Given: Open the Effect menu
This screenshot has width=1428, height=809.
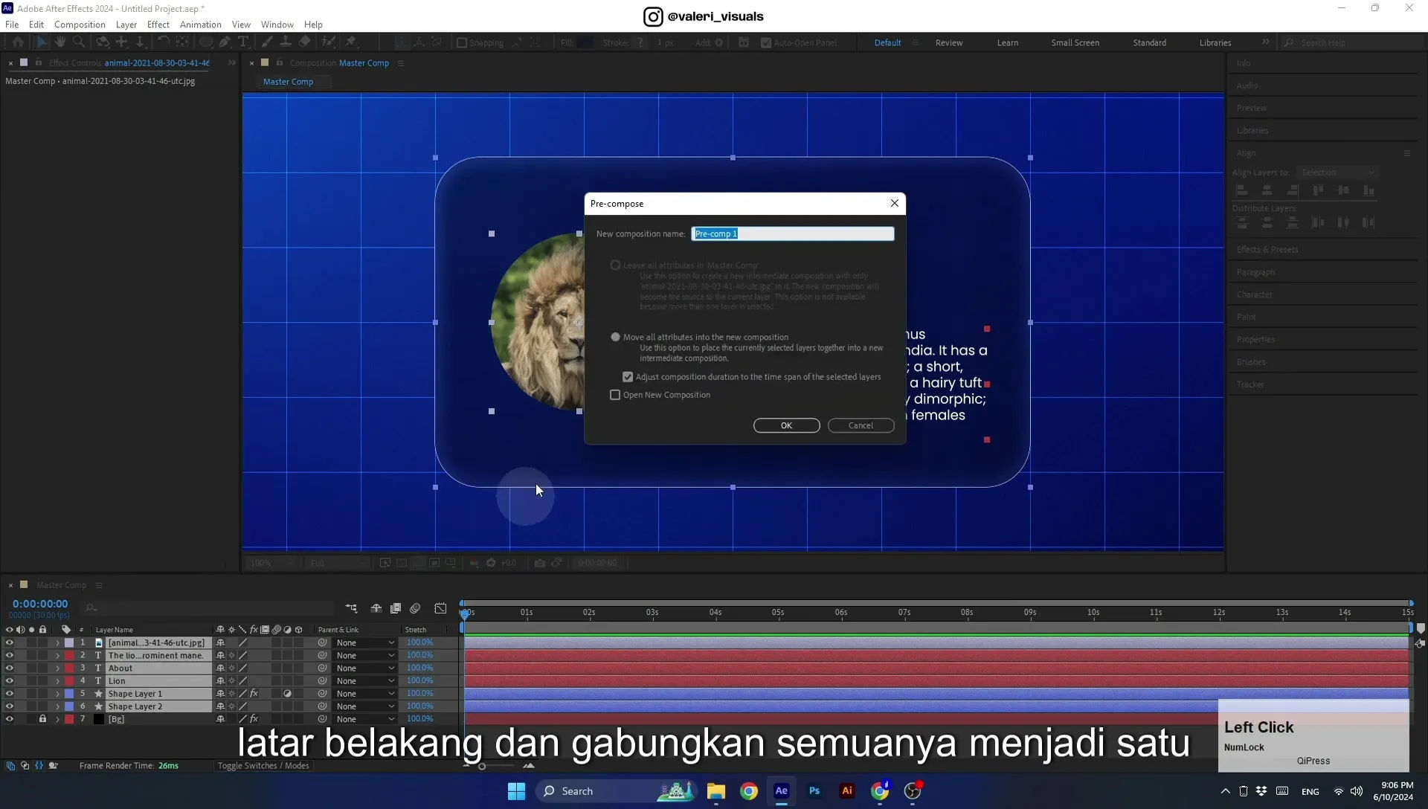Looking at the screenshot, I should (x=158, y=25).
